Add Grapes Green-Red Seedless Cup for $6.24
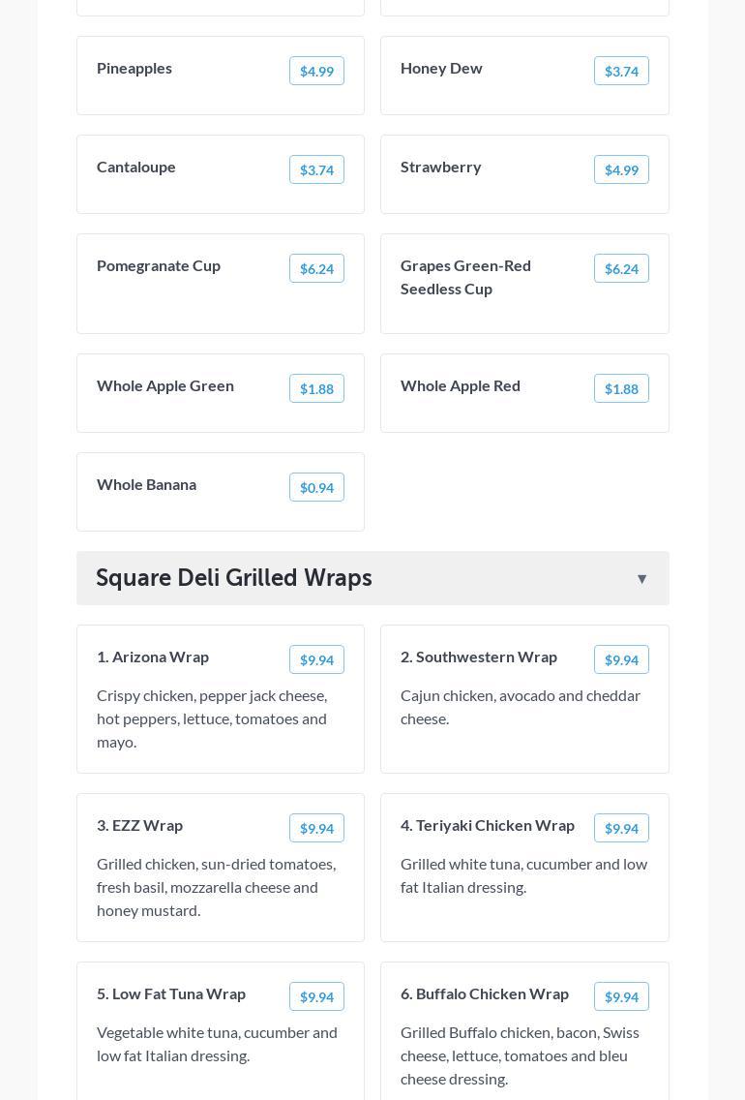This screenshot has height=1100, width=745. pyautogui.click(x=621, y=268)
